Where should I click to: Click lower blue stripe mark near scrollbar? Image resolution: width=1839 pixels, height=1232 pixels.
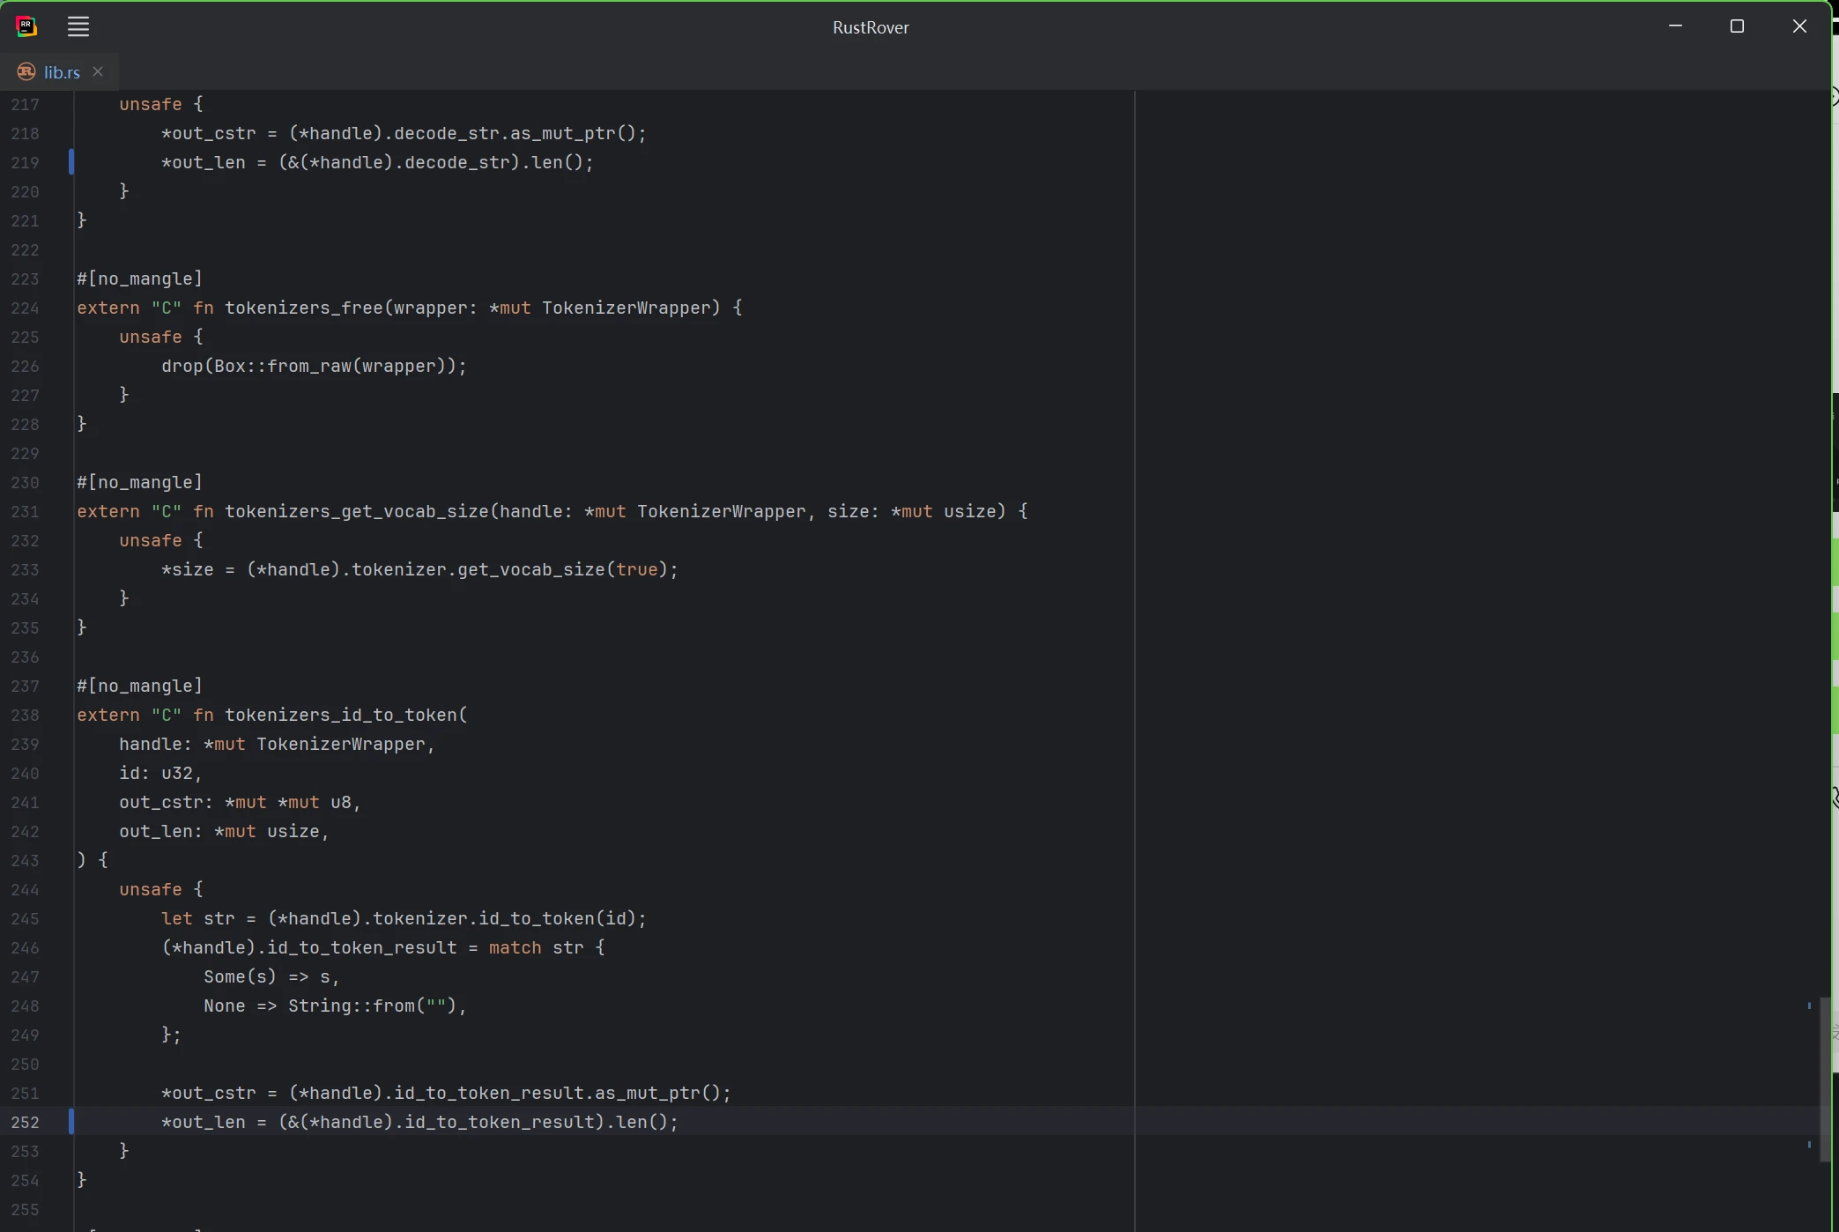pos(1809,1145)
